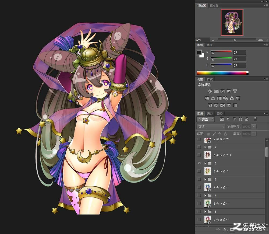Viewport: 269px width, 234px height.
Task: Add a Vibrance adjustment
Action: click(235, 91)
